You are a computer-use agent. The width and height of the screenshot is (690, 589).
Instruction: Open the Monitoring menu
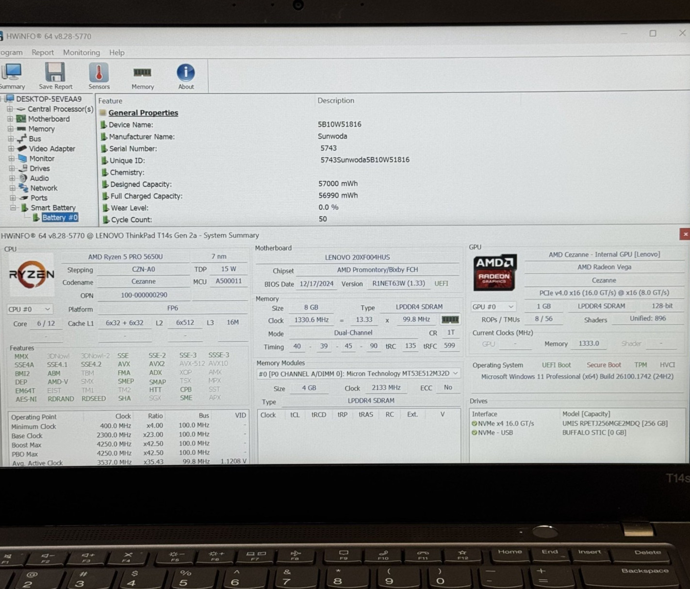point(82,52)
